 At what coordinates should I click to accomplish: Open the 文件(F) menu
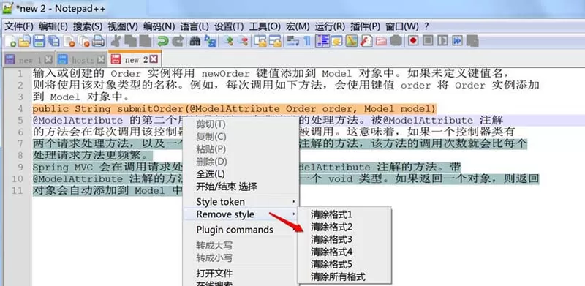pos(19,26)
